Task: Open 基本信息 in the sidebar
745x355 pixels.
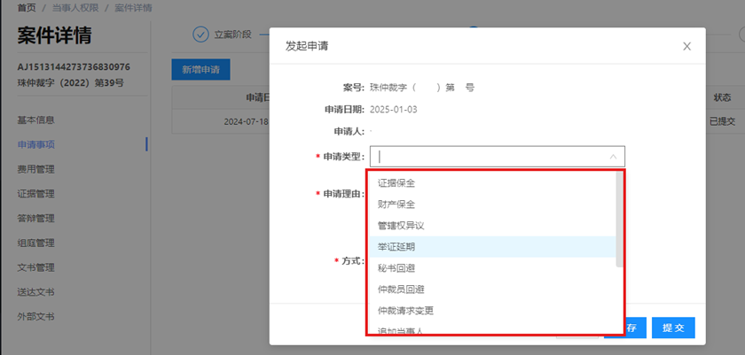Action: (36, 120)
